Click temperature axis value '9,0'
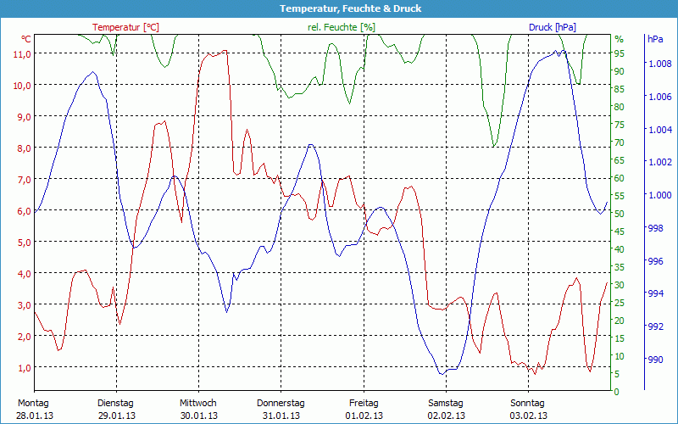Screen dimensions: 678x424 (24, 117)
